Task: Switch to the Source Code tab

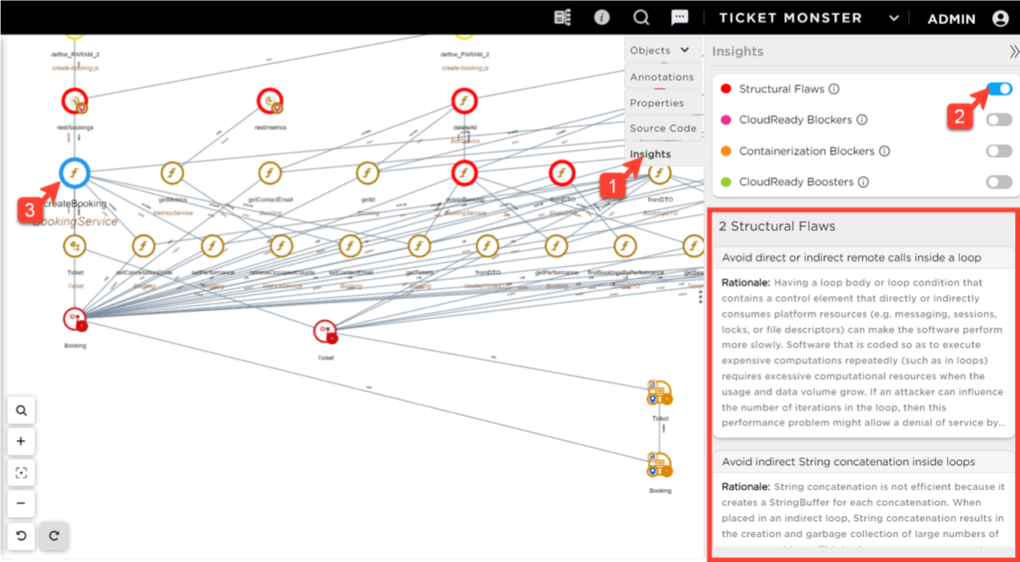Action: (x=663, y=128)
